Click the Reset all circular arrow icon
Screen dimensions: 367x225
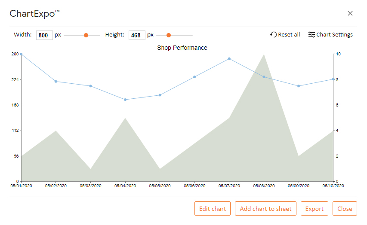pyautogui.click(x=273, y=35)
